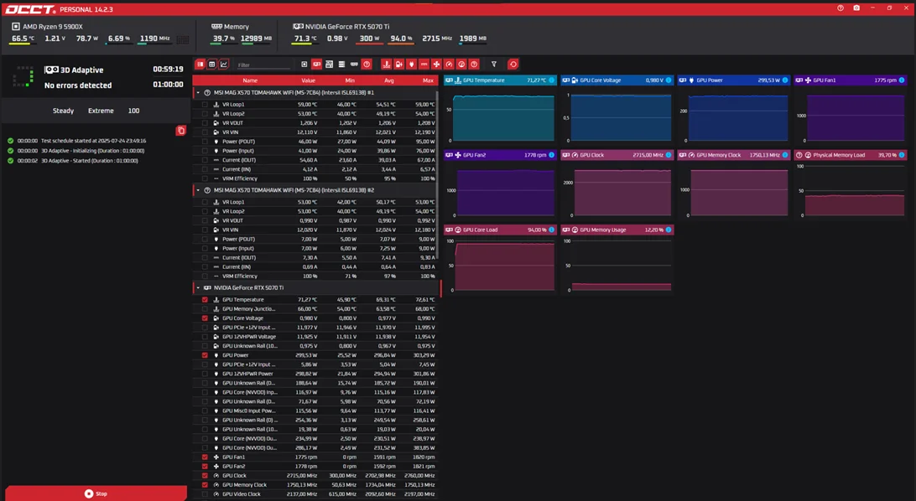This screenshot has width=916, height=501.
Task: Enable the VR Loop1 checkbox
Action: tap(205, 105)
